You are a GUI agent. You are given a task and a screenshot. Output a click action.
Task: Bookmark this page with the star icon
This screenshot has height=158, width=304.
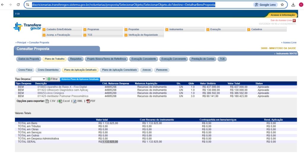coord(282,5)
